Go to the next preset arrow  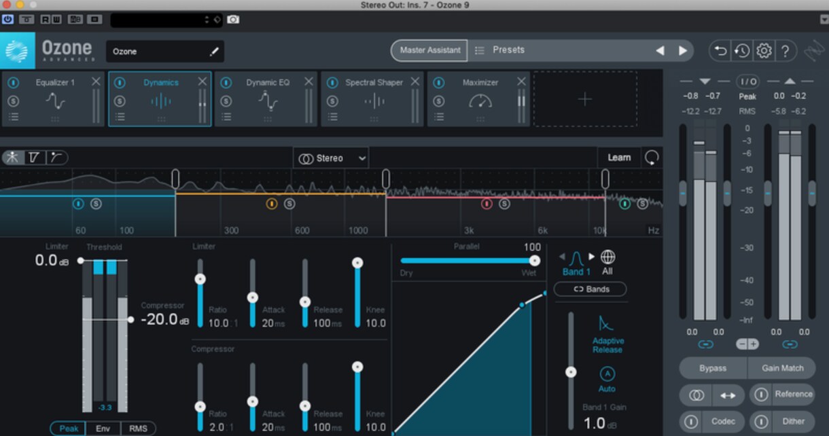click(x=682, y=50)
